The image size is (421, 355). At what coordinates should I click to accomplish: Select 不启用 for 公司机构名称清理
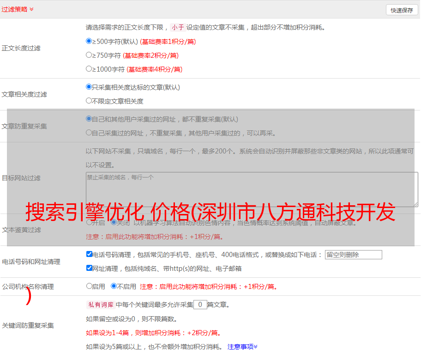[x=114, y=286]
